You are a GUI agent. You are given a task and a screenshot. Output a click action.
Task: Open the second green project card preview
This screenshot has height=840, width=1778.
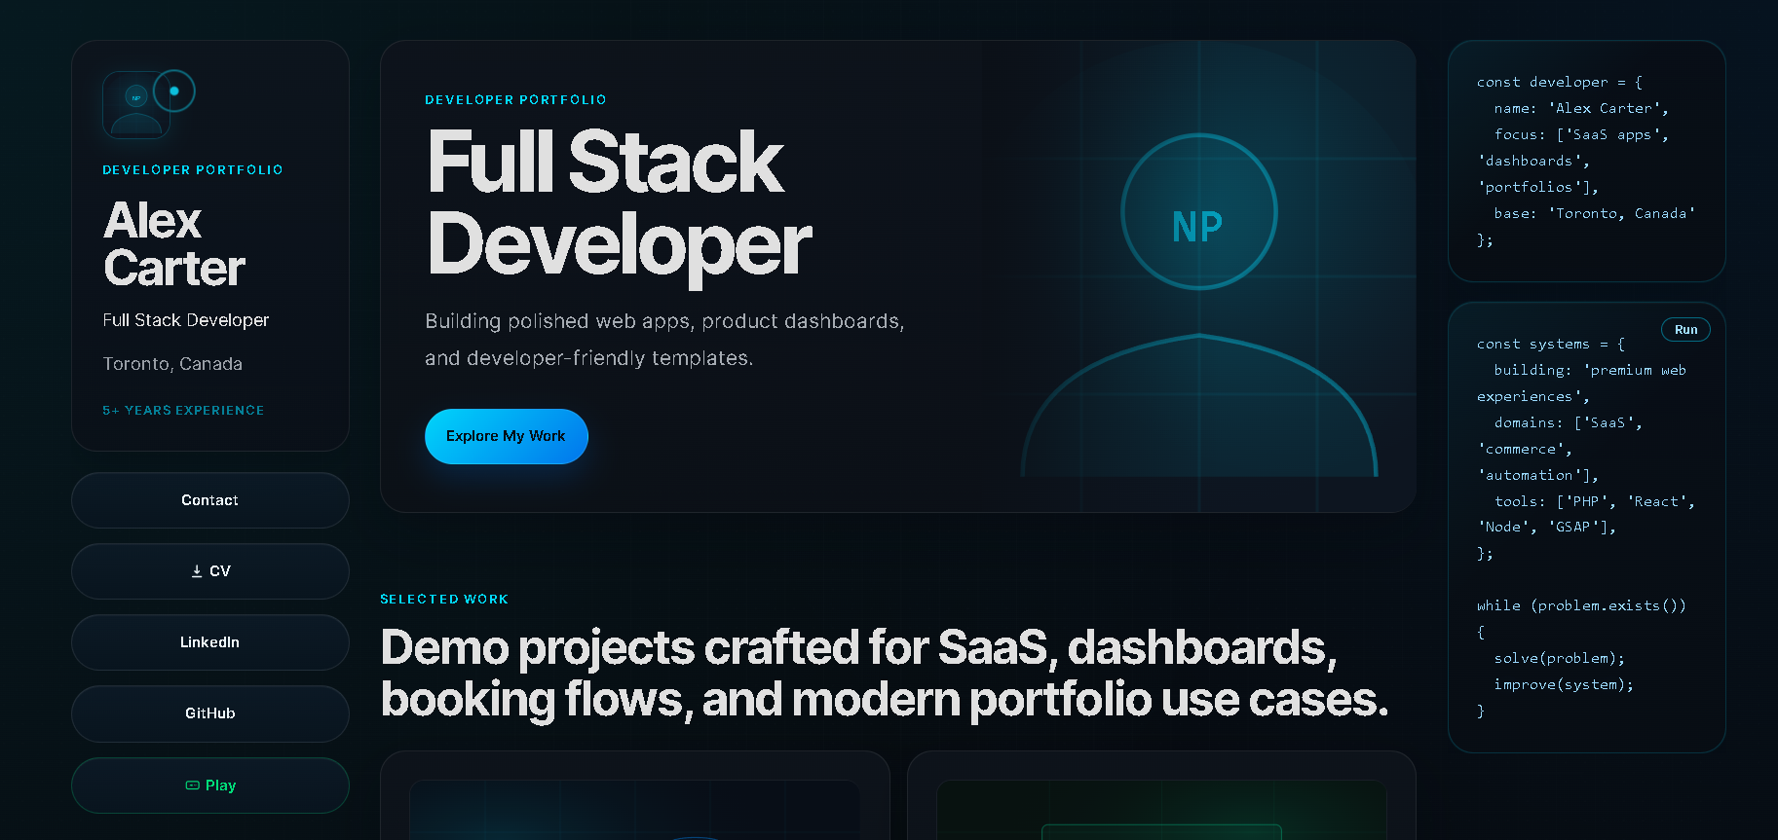[1161, 810]
